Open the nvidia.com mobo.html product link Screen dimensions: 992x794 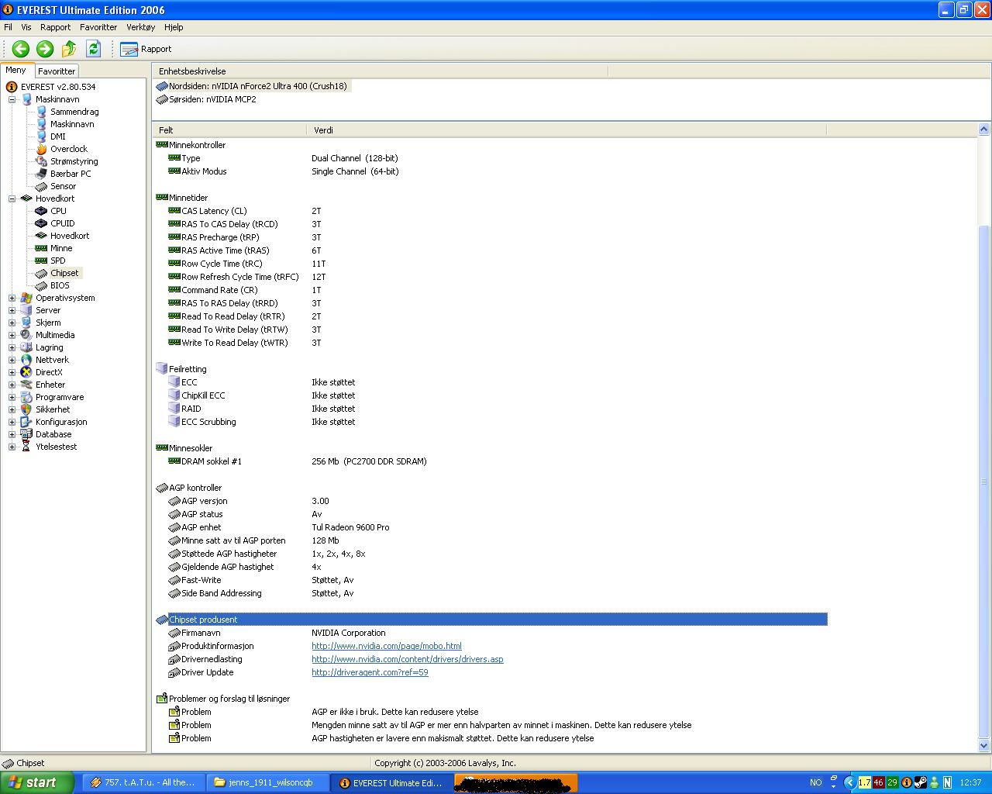click(x=387, y=646)
